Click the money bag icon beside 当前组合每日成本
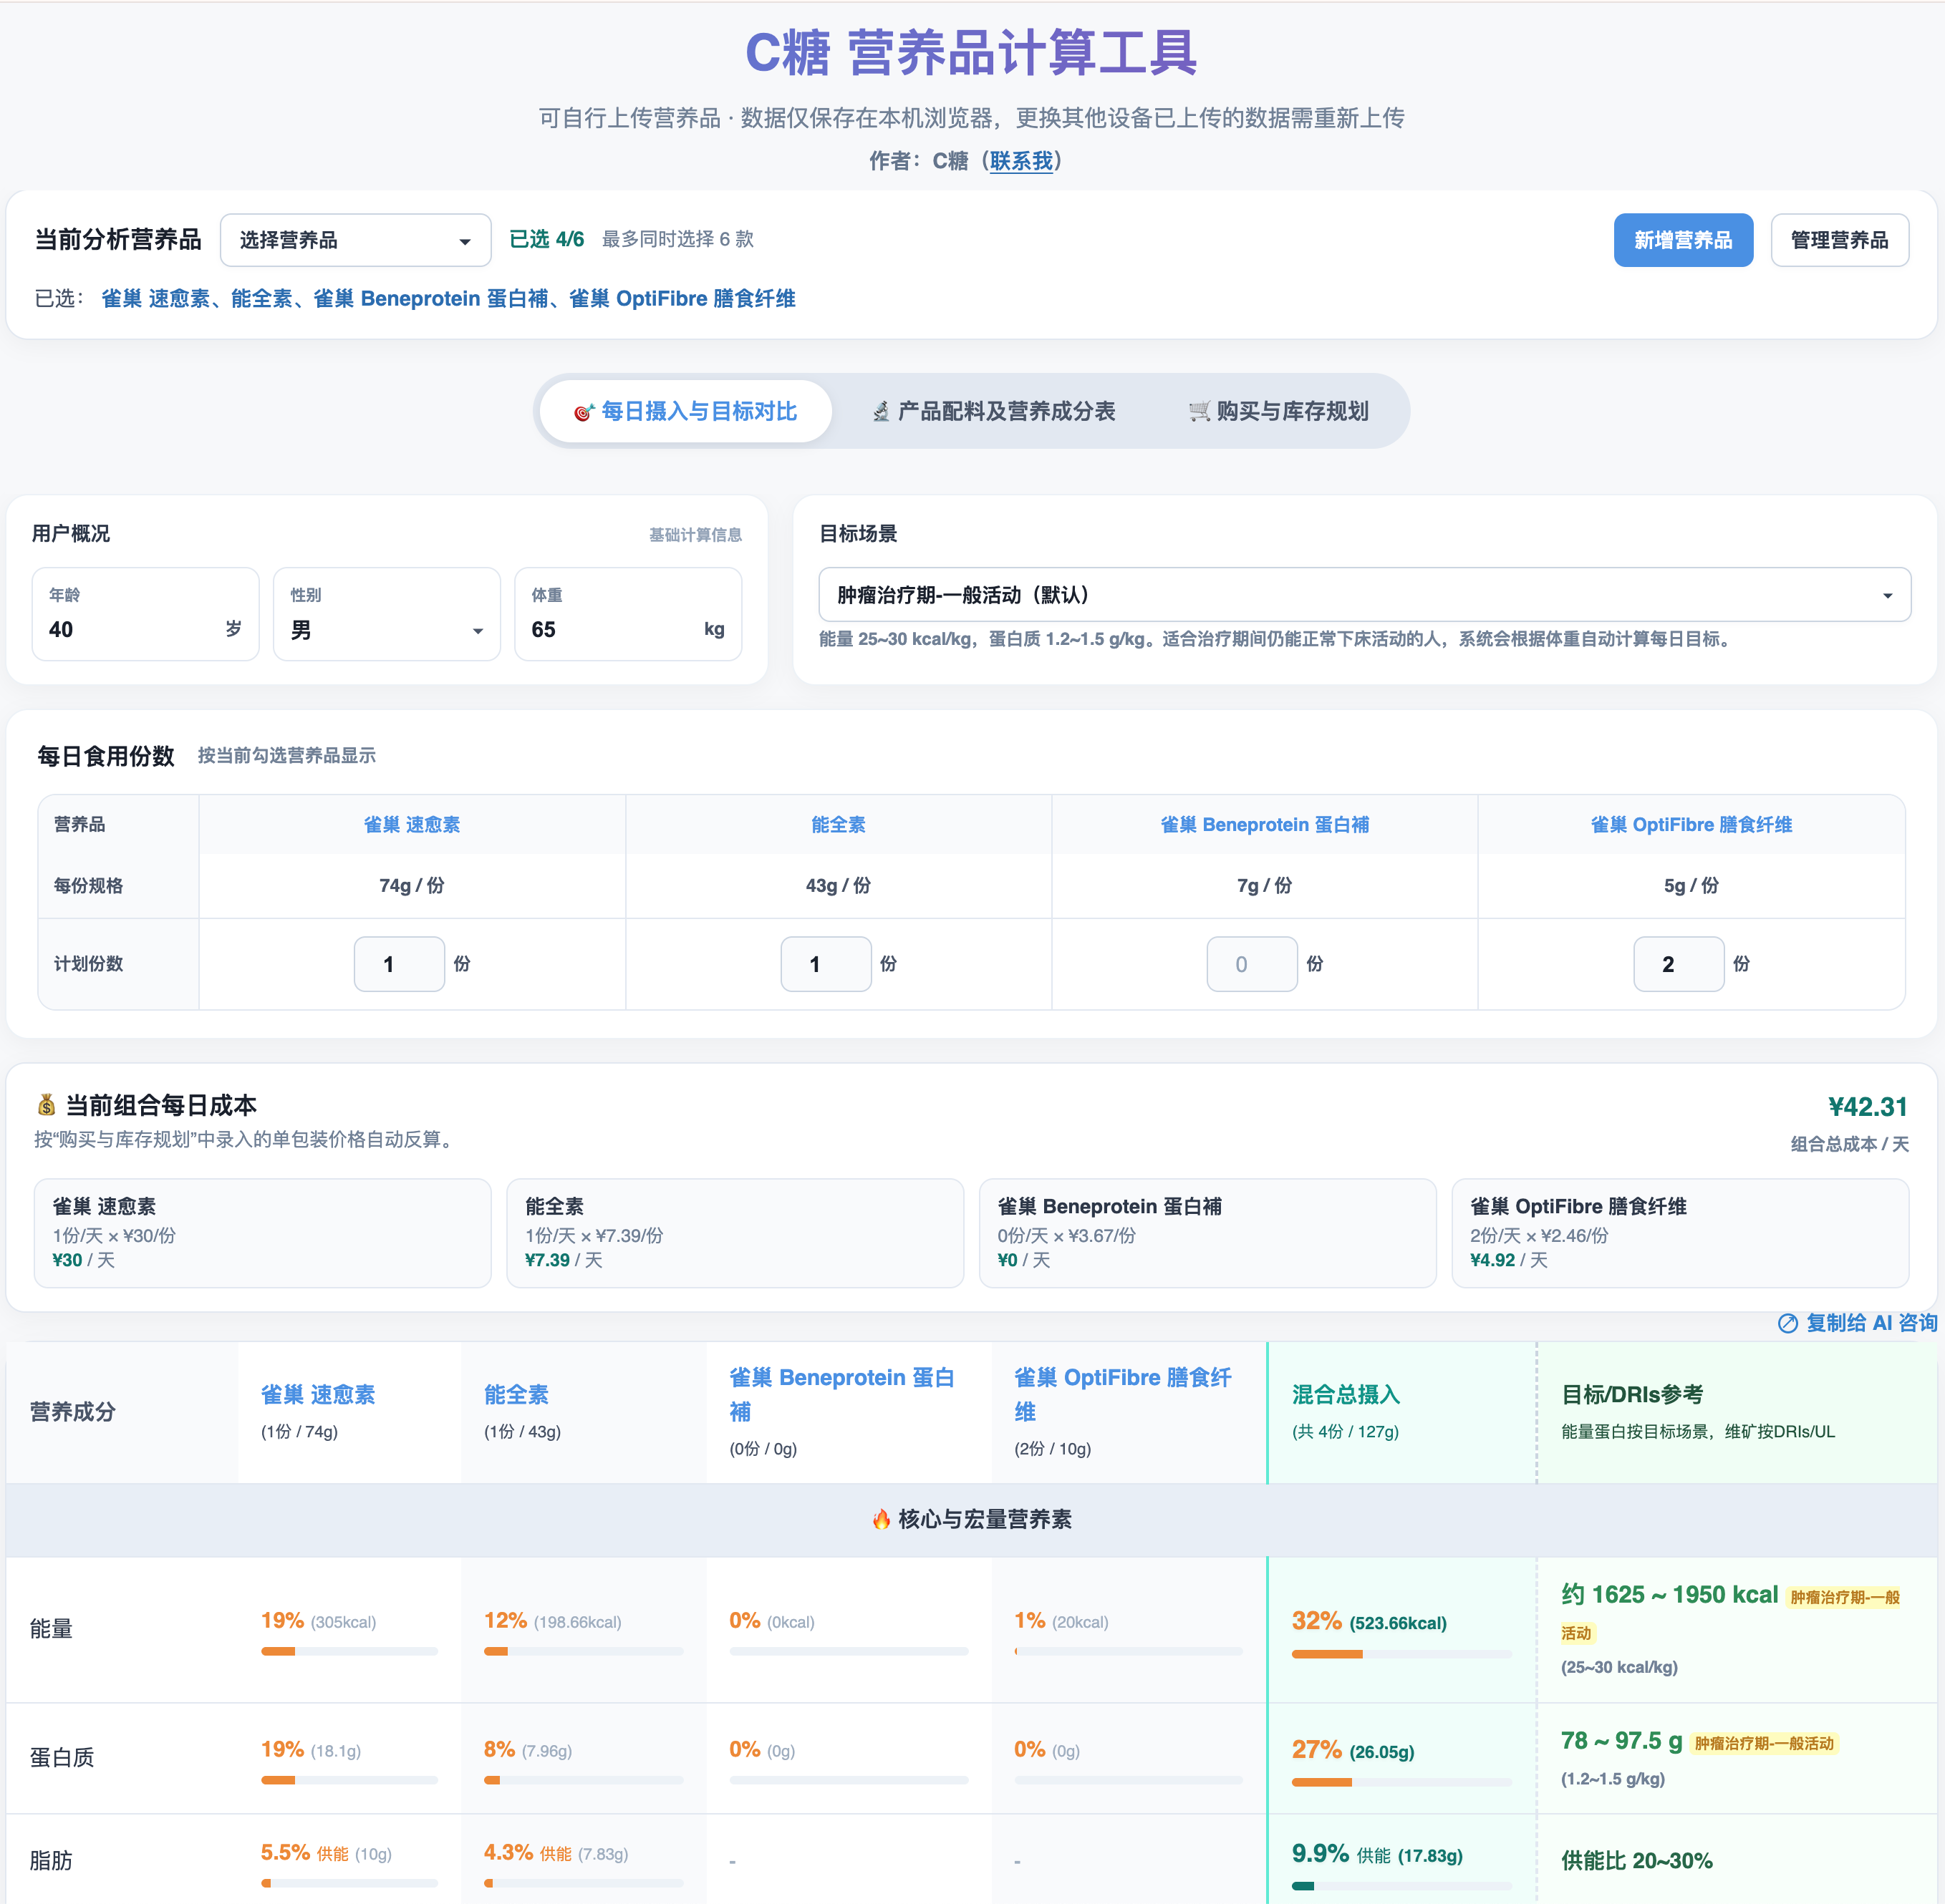Screen dimensions: 1945x1904 (47, 1105)
